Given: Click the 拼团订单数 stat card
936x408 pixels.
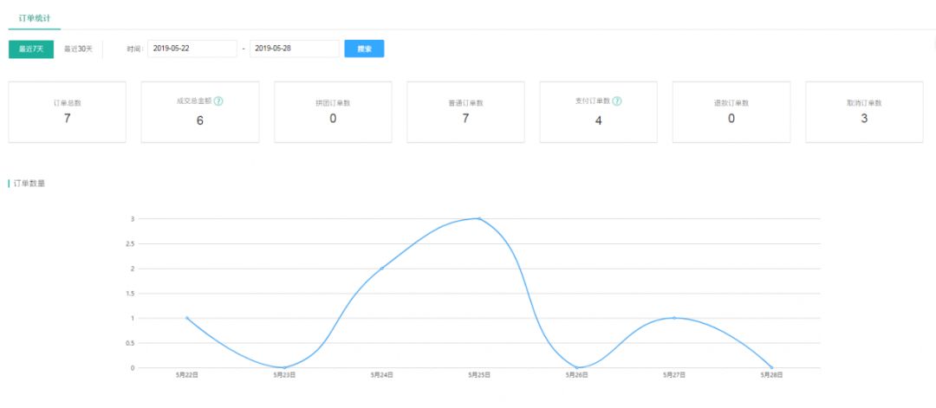Looking at the screenshot, I should pyautogui.click(x=333, y=112).
